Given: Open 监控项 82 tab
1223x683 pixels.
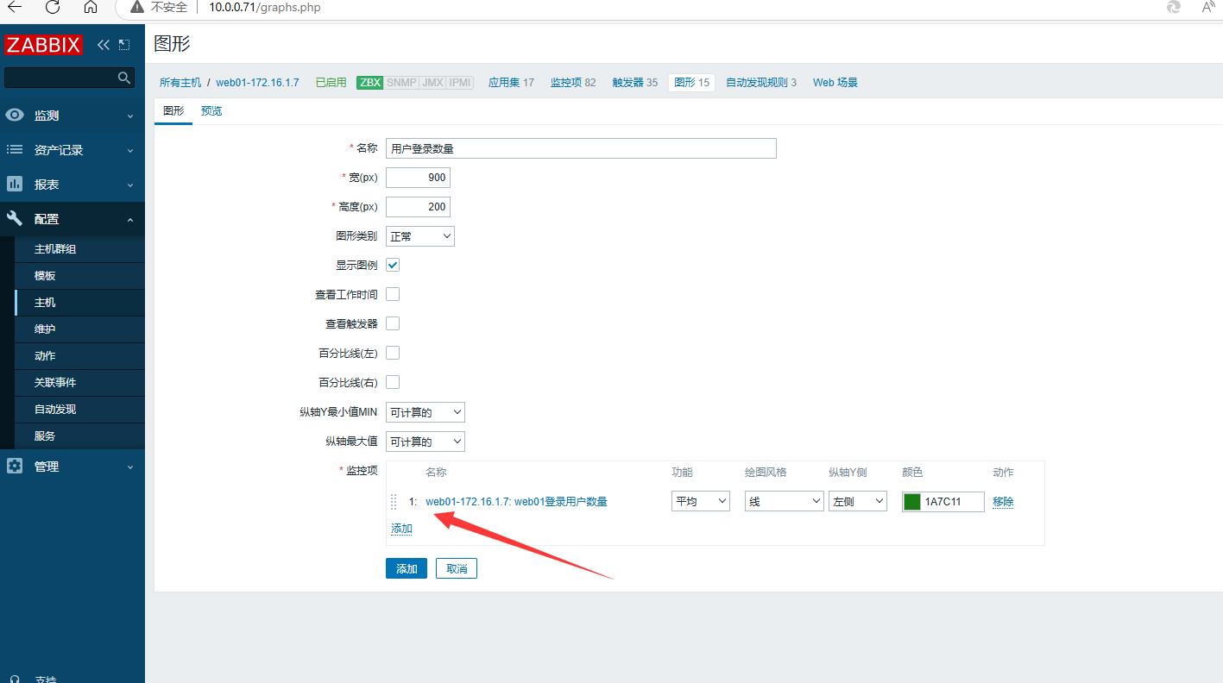Looking at the screenshot, I should (573, 83).
